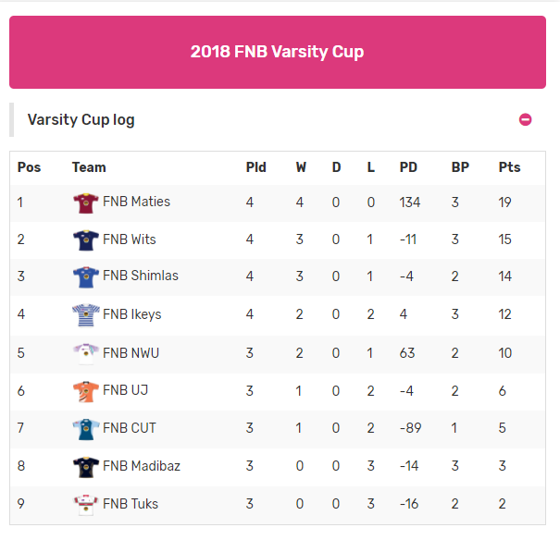Collapse the Varsity Cup log with minus icon
This screenshot has width=560, height=540.
(x=525, y=119)
